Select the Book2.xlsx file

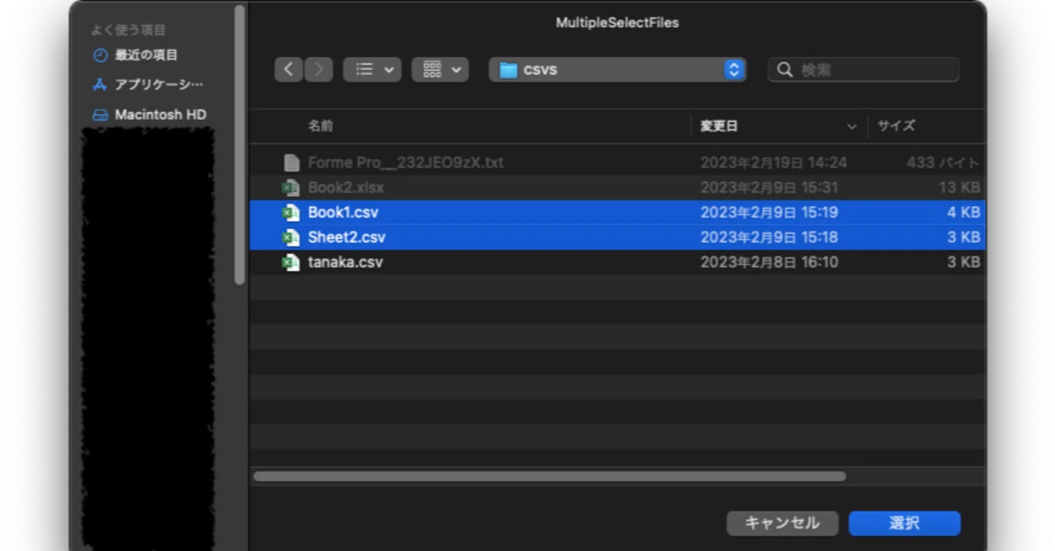click(x=617, y=187)
